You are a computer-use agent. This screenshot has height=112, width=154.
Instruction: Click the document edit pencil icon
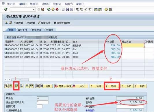pyautogui.click(x=10, y=23)
